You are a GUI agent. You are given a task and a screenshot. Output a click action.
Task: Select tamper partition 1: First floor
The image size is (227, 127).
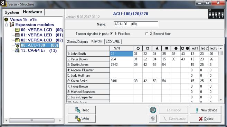111,34
